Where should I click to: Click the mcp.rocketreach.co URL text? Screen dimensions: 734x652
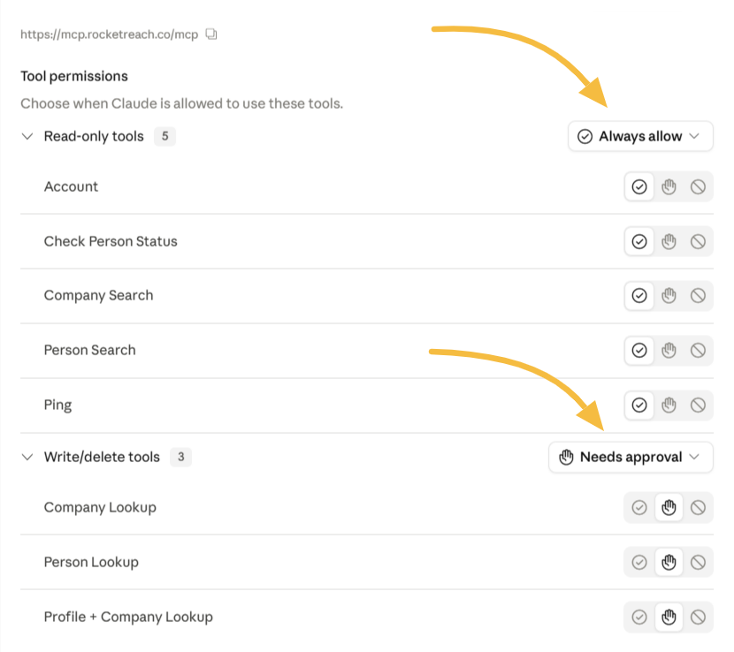109,34
